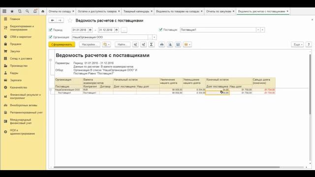Open Главное section in sidebar
This screenshot has width=315, height=177.
tap(15, 19)
